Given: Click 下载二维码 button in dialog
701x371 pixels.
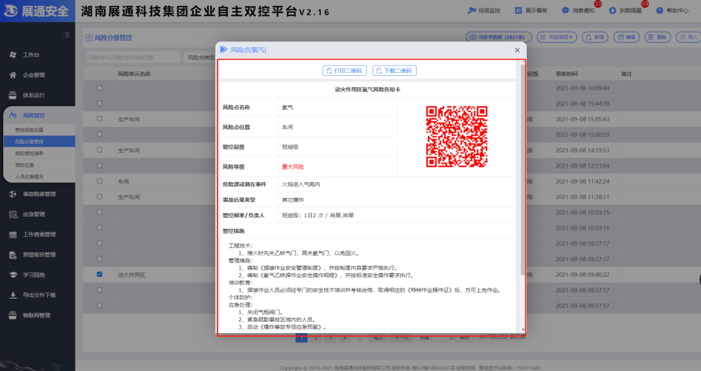Looking at the screenshot, I should coord(394,71).
